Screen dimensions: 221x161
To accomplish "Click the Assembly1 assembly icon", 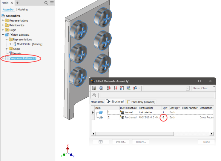I will click(3, 16).
